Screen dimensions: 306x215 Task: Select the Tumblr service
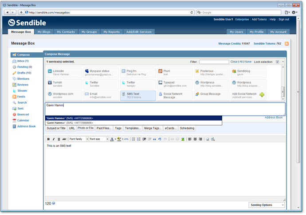click(x=65, y=85)
